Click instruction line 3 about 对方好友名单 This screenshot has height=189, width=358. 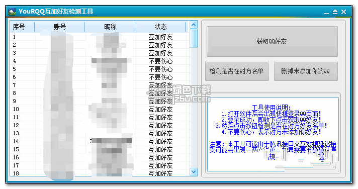272,126
